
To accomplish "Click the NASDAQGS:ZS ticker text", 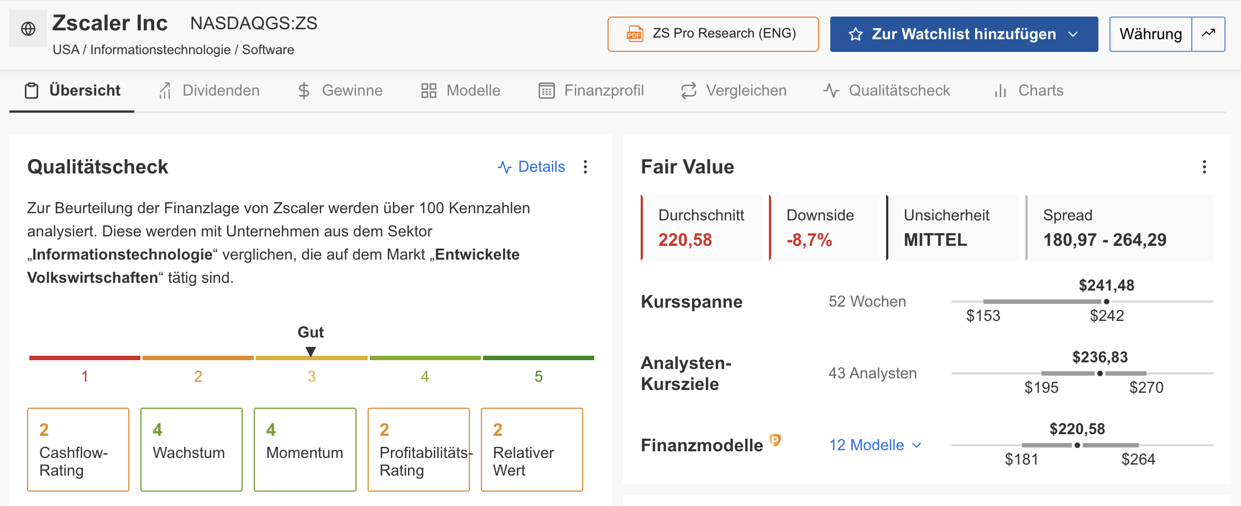I will 254,23.
